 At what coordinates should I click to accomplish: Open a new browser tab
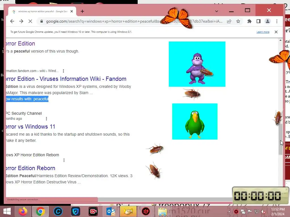pyautogui.click(x=82, y=11)
